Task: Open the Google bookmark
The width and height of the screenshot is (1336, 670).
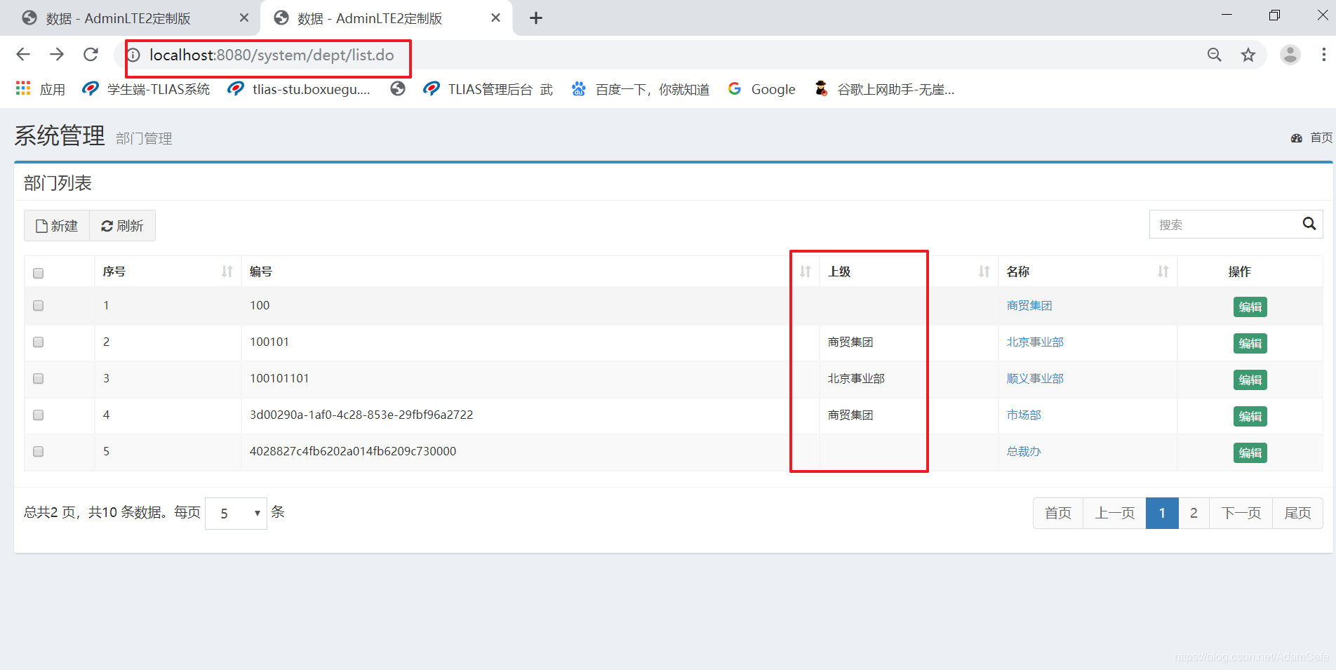Action: click(761, 89)
